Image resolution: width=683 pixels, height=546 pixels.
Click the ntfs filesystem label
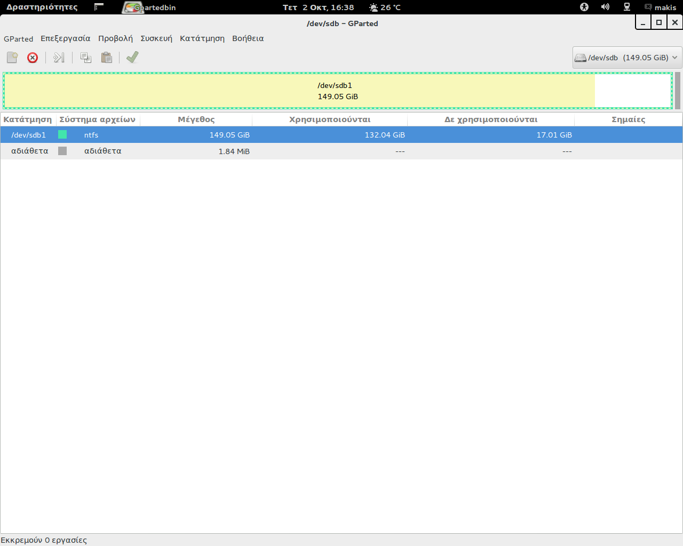click(91, 135)
